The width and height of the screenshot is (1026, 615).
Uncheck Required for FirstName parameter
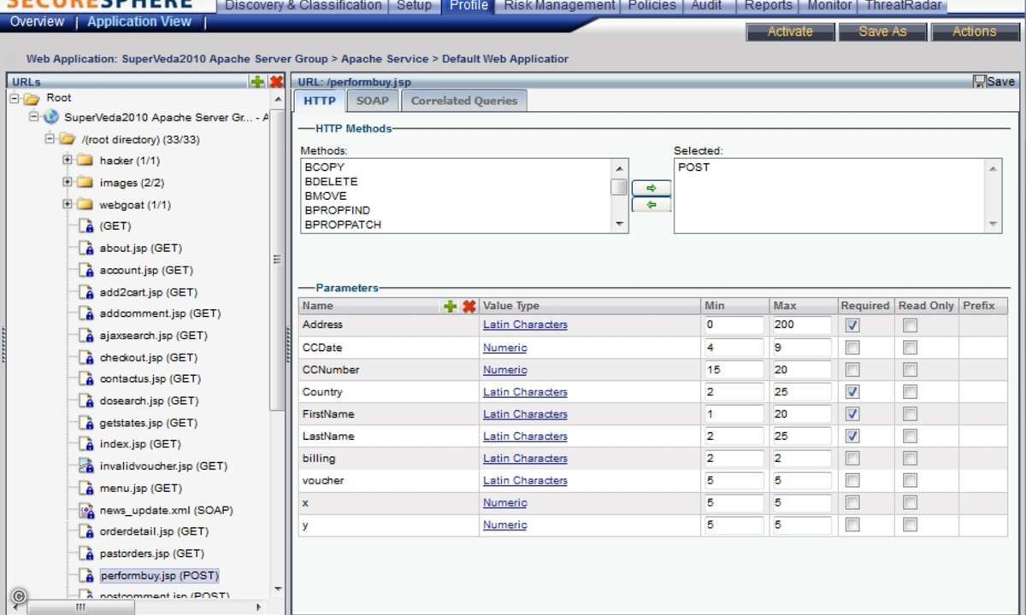[852, 414]
